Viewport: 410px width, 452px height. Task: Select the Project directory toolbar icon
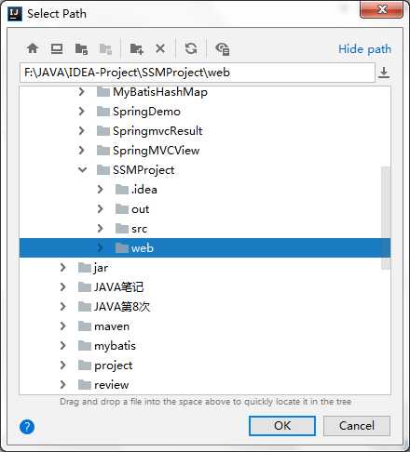pyautogui.click(x=81, y=48)
